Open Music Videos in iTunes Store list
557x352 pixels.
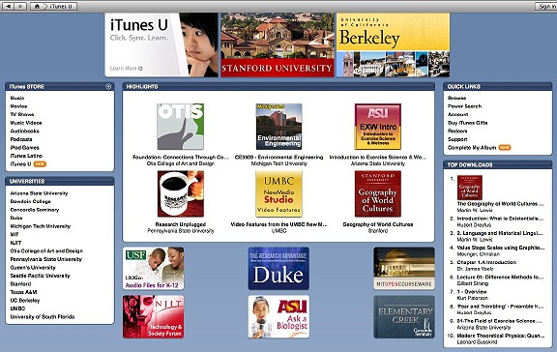coord(26,123)
